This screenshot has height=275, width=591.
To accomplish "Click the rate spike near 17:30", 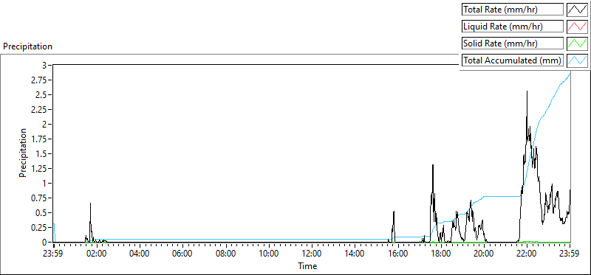I will (433, 165).
